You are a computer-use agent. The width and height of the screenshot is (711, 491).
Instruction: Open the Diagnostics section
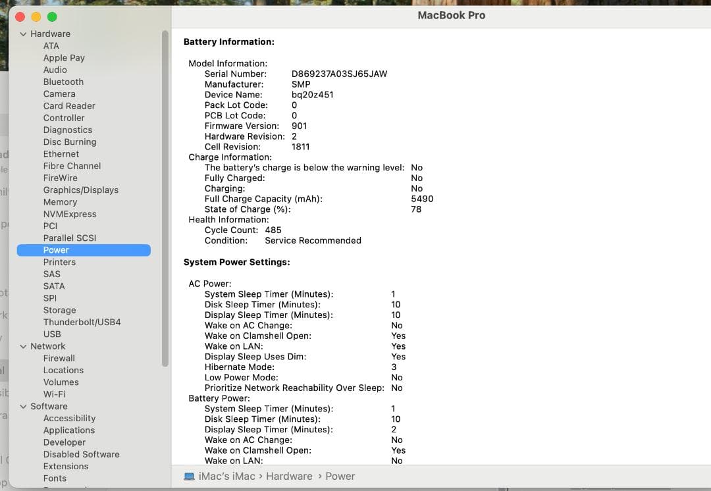(x=67, y=130)
